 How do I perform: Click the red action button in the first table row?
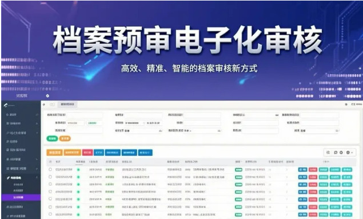point(313,169)
